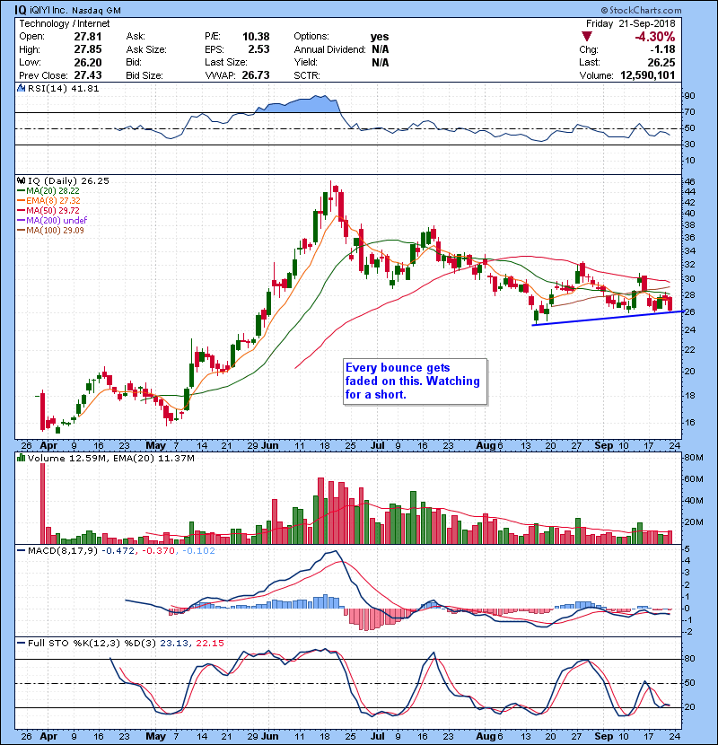Click the MA(200) undef legend entry
718x745 pixels.
click(x=52, y=221)
